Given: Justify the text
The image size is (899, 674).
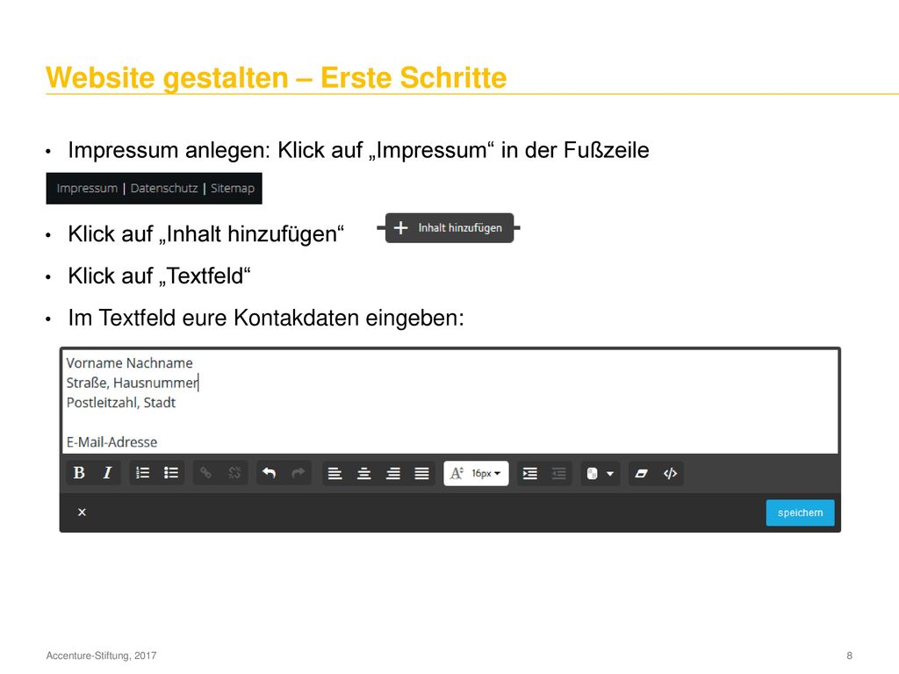Looking at the screenshot, I should (x=422, y=473).
